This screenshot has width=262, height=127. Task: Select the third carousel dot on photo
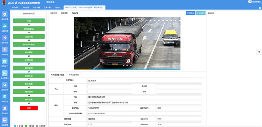131,66
